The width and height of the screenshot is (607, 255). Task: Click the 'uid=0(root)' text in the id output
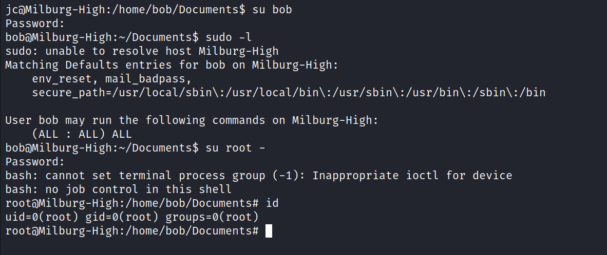(x=42, y=217)
